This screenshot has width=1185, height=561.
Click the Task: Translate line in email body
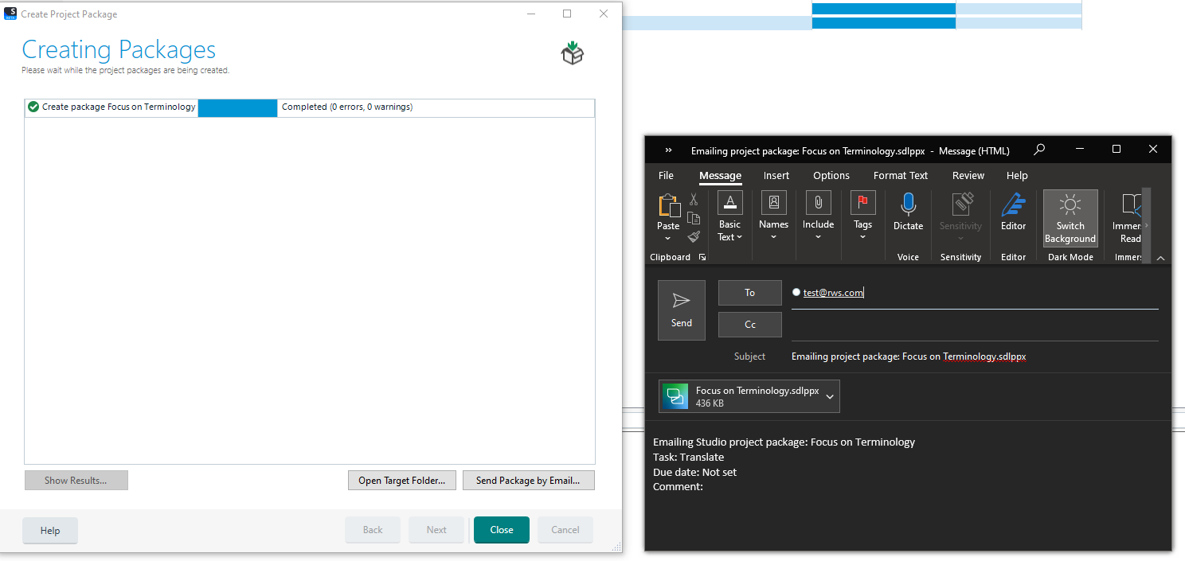pyautogui.click(x=688, y=457)
